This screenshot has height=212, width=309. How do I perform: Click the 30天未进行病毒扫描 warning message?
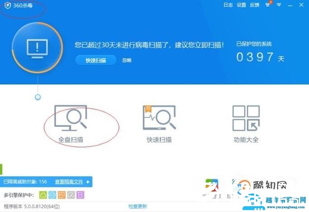click(150, 45)
